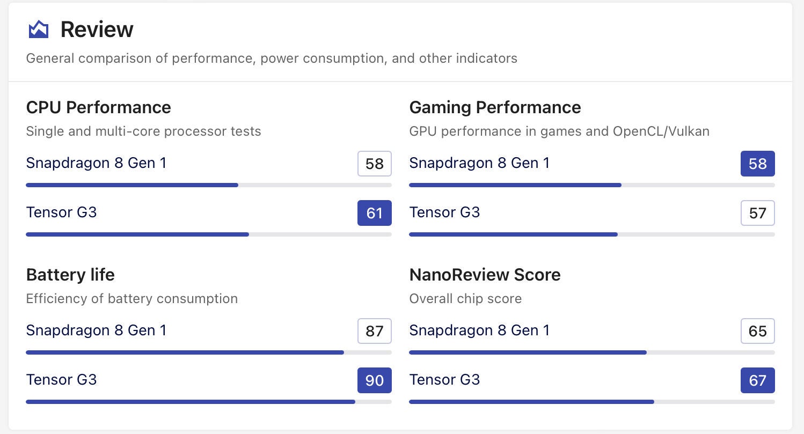Viewport: 804px width, 434px height.
Task: Click the CPU score badge 61
Action: point(374,213)
